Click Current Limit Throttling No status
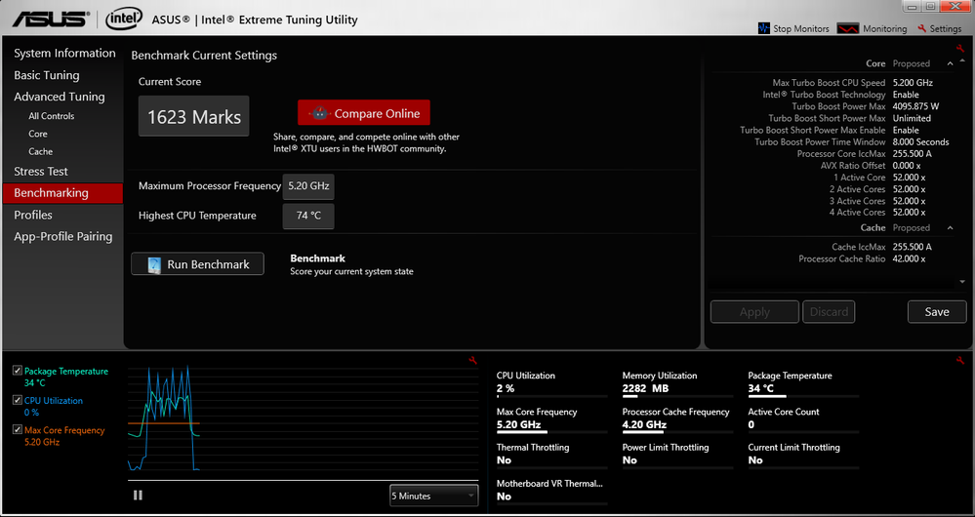975x517 pixels. tap(754, 460)
